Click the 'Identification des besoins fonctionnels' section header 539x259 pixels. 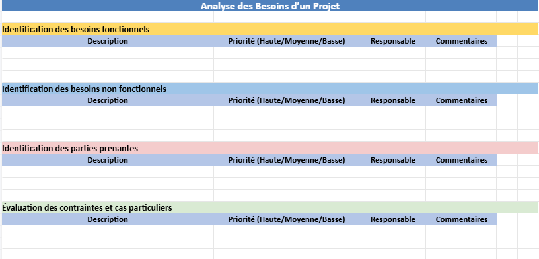[270, 29]
